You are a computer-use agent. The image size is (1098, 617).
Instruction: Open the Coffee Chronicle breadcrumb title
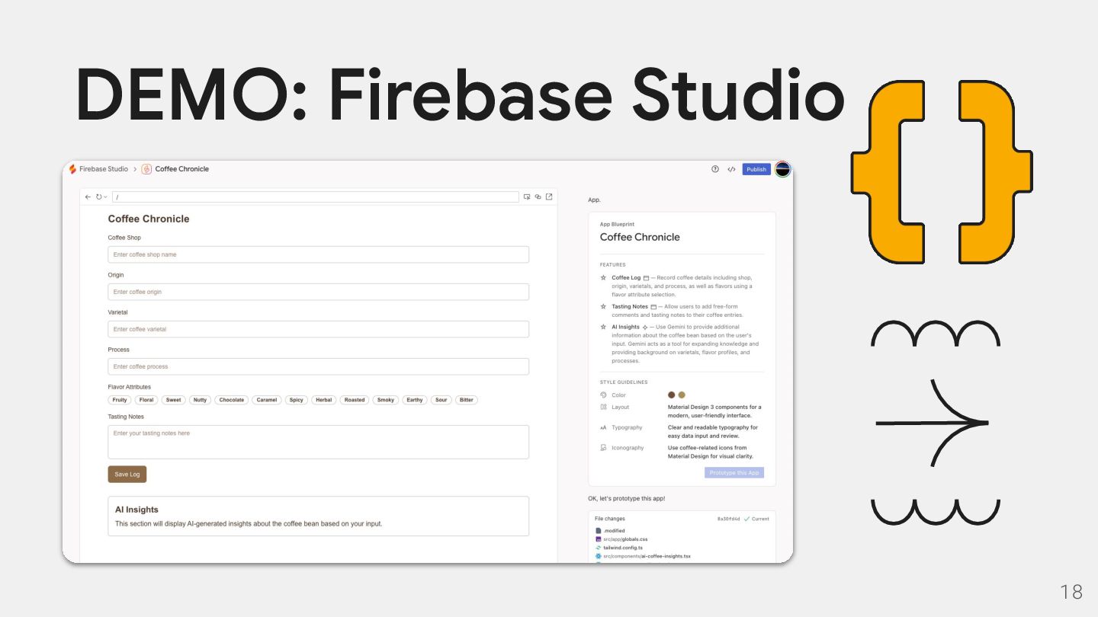(182, 169)
